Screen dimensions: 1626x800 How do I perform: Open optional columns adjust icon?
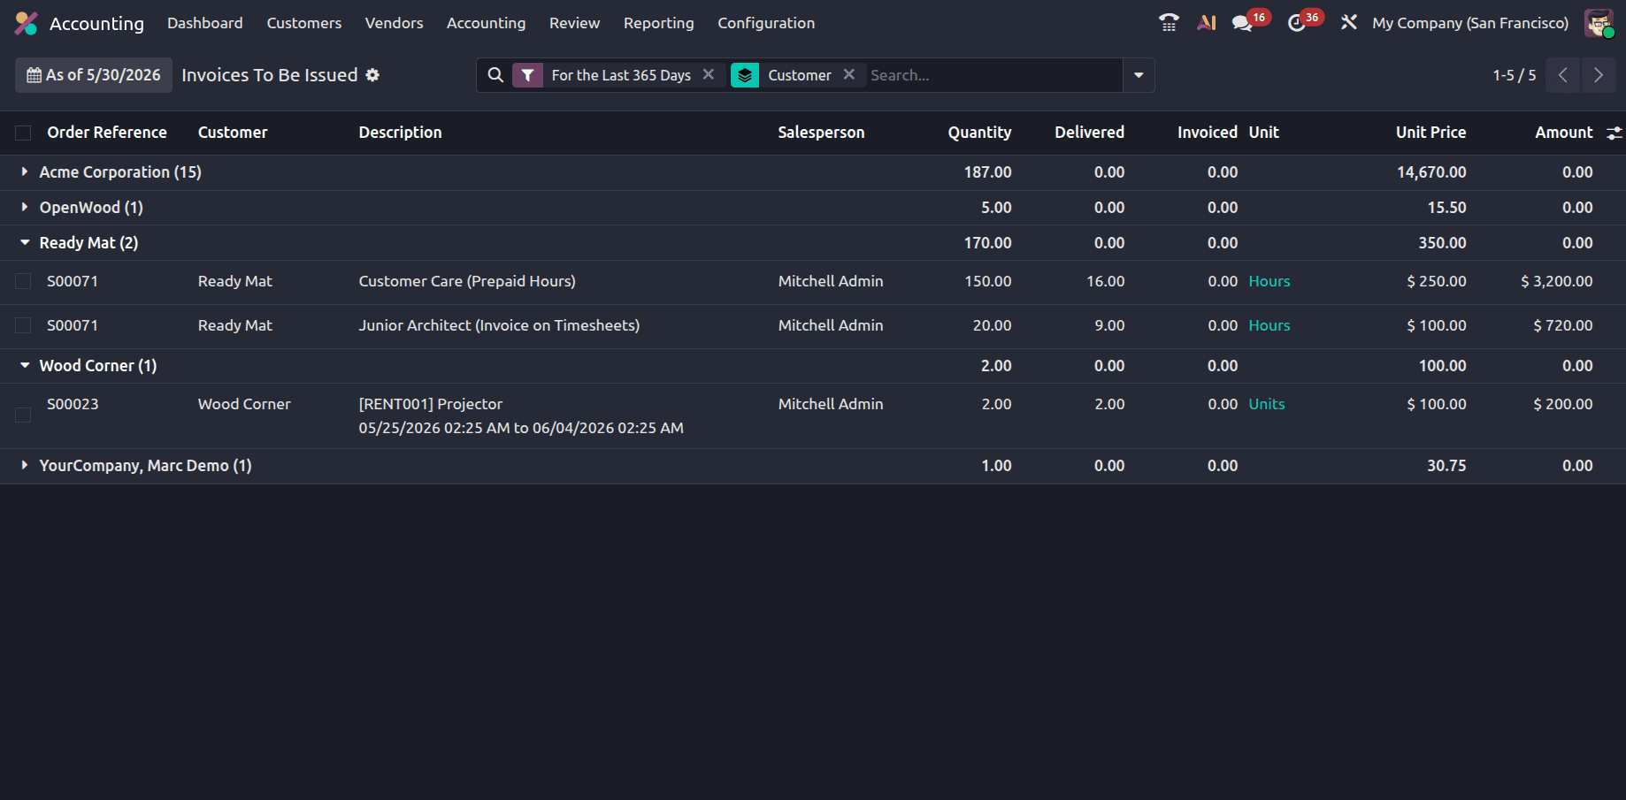(1614, 133)
